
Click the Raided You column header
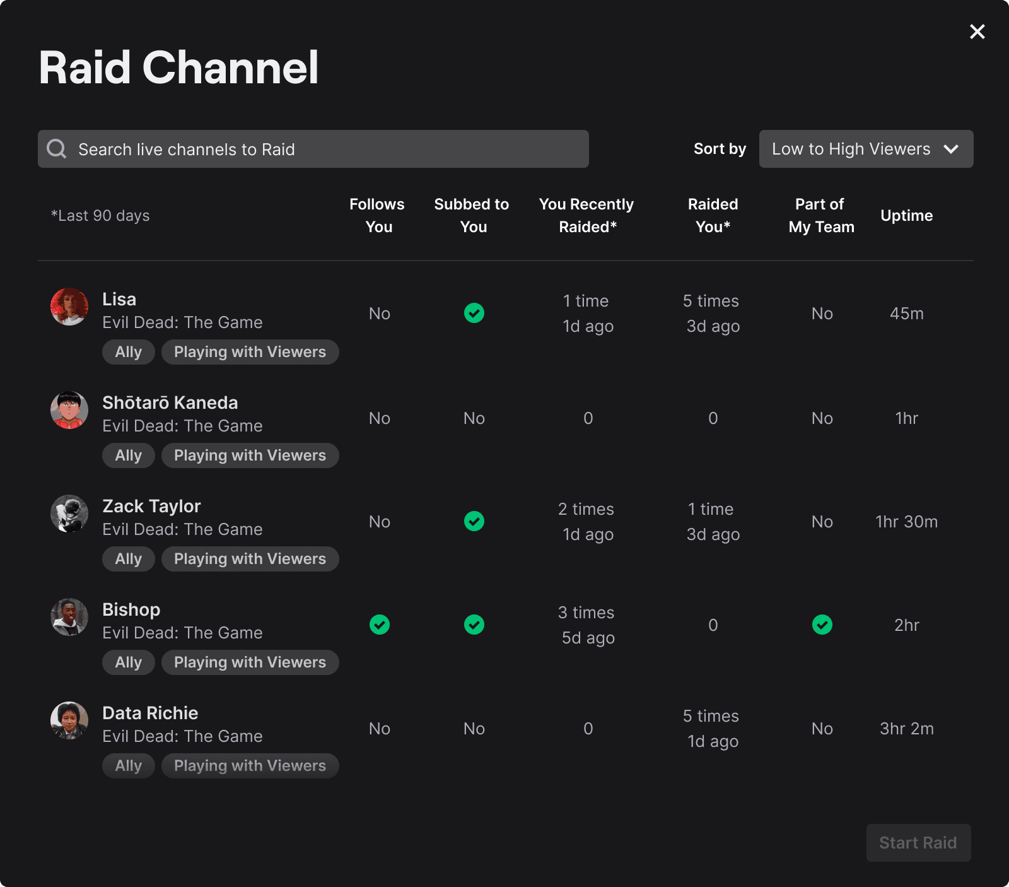point(713,216)
